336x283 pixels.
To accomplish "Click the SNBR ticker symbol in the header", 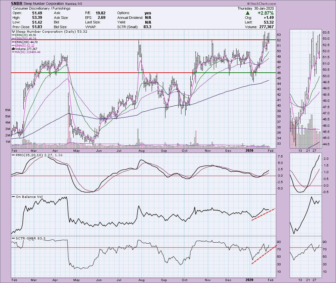I will 17,4.
